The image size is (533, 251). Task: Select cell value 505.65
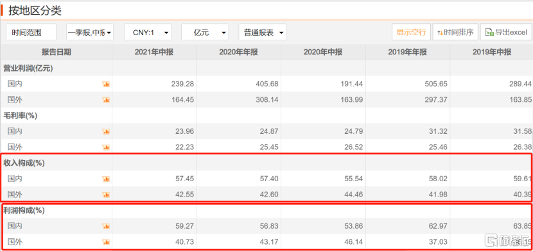coord(436,84)
